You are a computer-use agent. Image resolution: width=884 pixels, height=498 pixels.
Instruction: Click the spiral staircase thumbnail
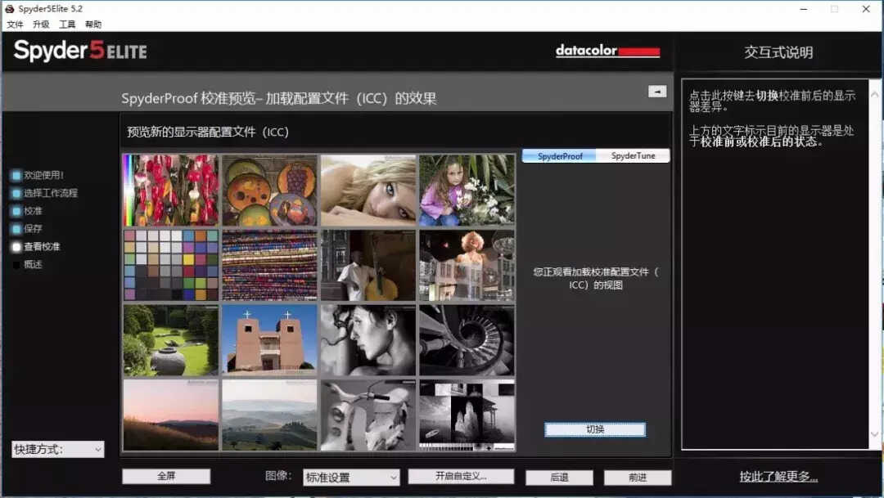pos(467,340)
